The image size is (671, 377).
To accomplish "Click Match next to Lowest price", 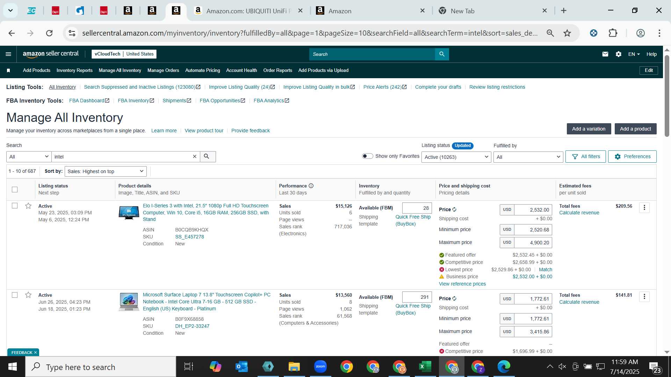I will coord(546,269).
